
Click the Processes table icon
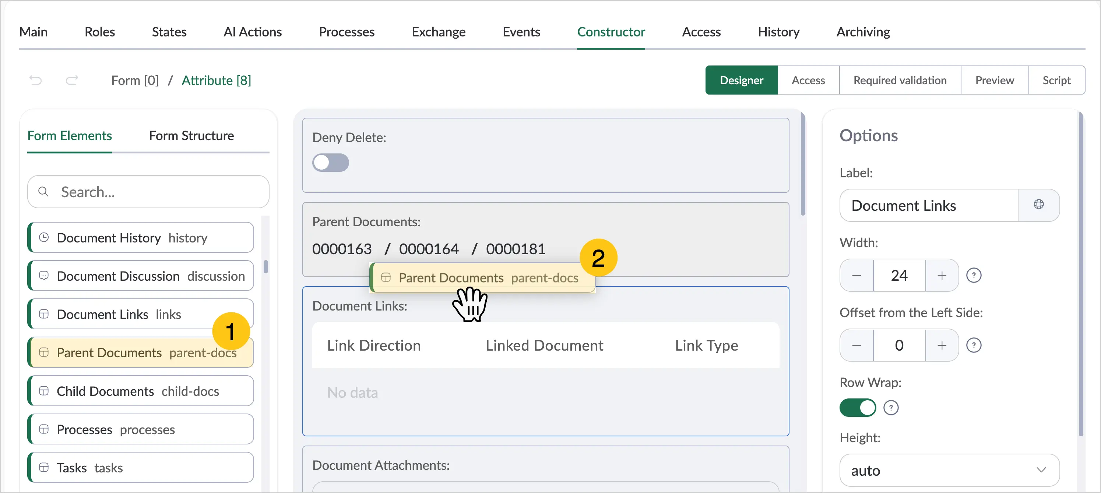[x=43, y=429]
